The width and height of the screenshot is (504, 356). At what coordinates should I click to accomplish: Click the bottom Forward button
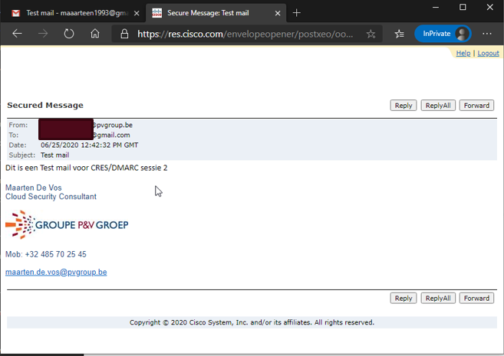click(476, 299)
